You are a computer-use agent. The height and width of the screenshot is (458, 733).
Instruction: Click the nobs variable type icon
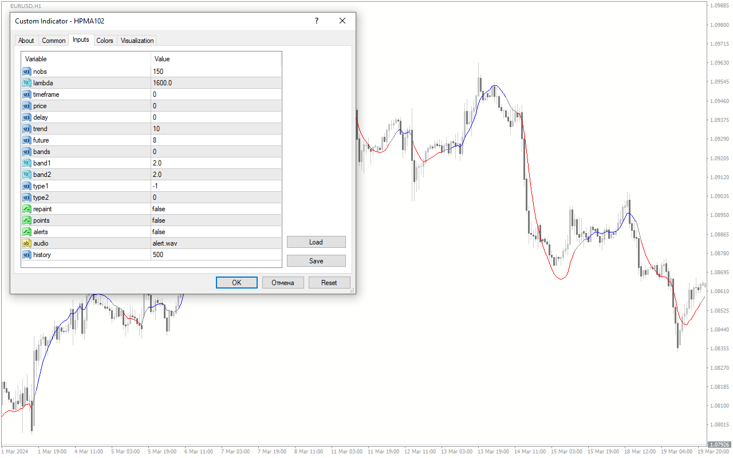pos(26,72)
